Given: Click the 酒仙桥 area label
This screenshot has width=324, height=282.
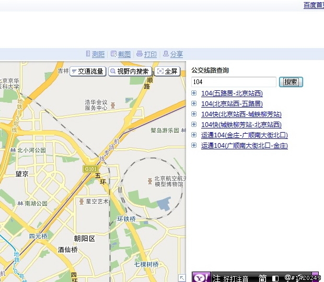Looking at the screenshot, I should (x=68, y=250).
